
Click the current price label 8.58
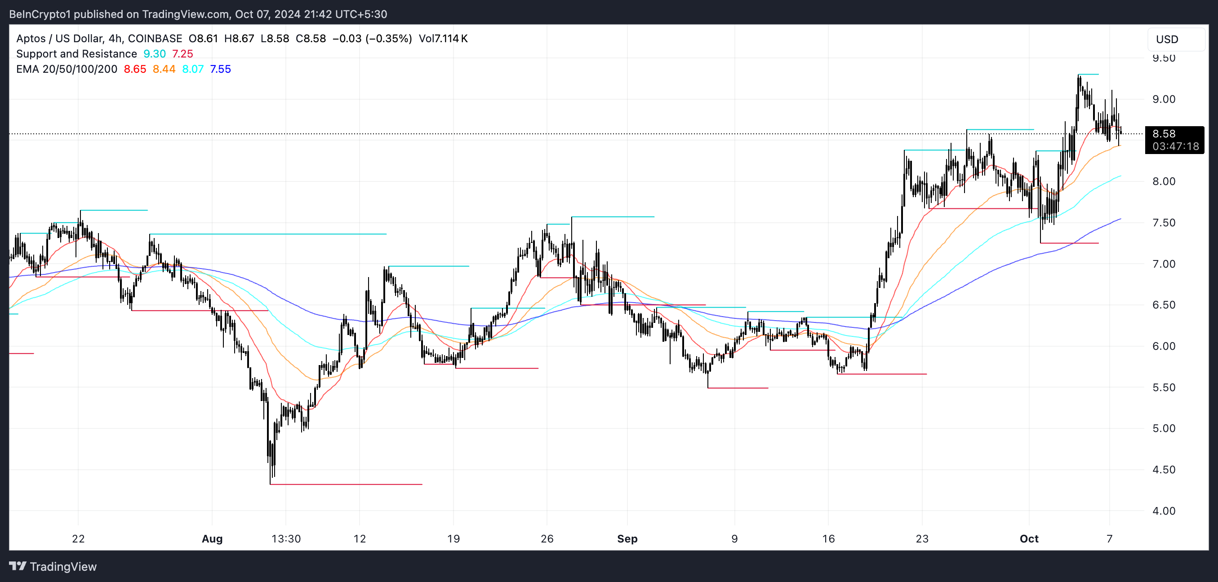point(1164,134)
